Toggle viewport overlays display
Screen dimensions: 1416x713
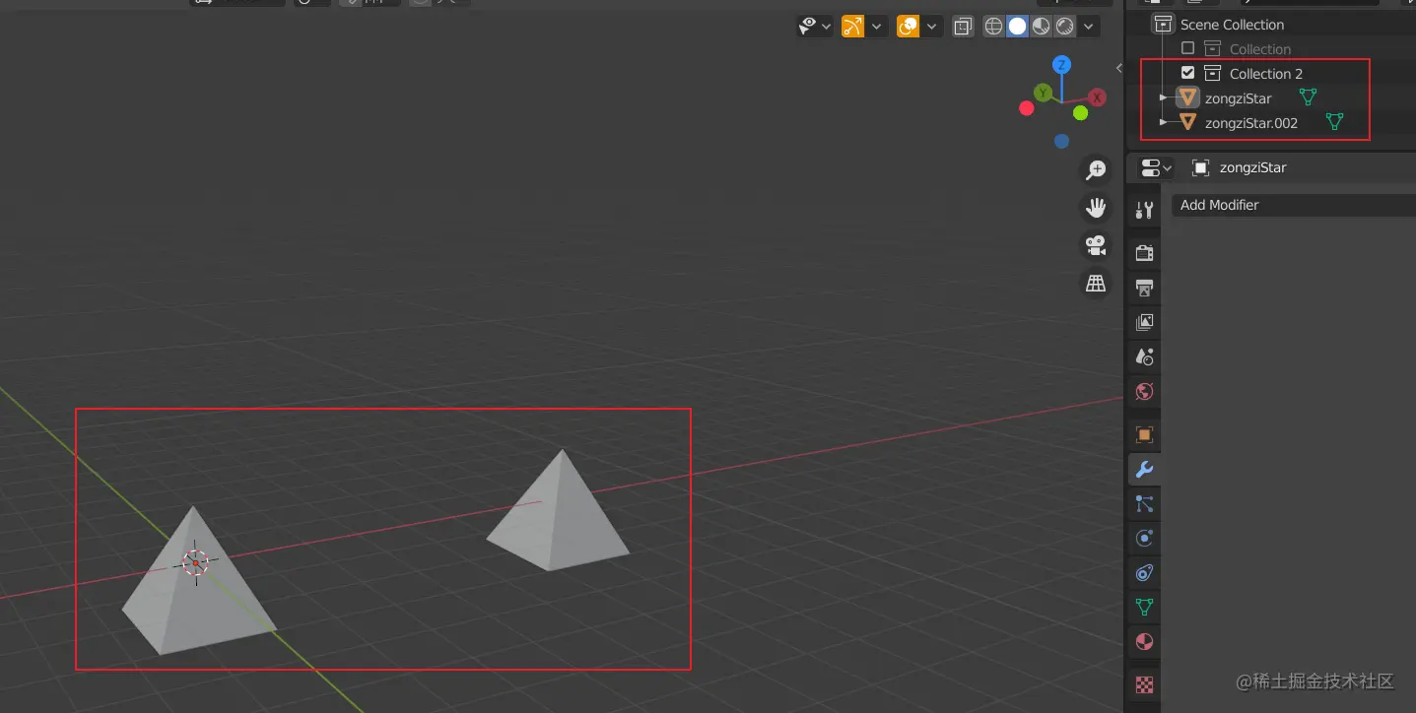click(x=908, y=27)
